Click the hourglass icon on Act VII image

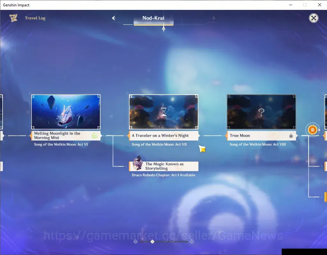(164, 112)
